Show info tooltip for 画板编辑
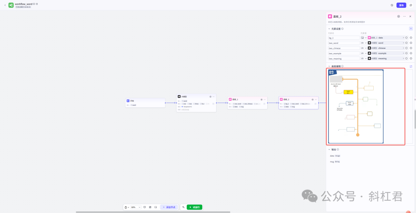The width and height of the screenshot is (416, 213). pos(342,66)
